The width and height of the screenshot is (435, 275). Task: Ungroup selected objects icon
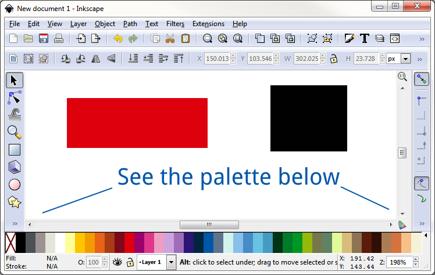click(x=327, y=38)
